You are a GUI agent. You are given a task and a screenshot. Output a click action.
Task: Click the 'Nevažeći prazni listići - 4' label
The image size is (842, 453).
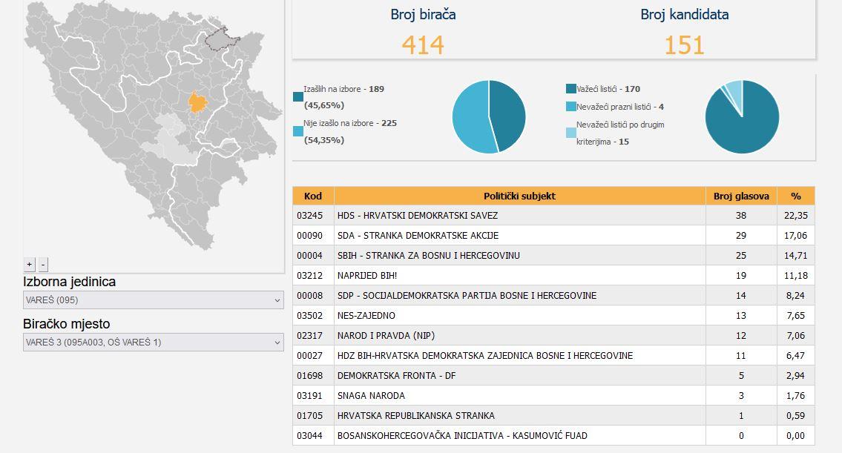[620, 107]
